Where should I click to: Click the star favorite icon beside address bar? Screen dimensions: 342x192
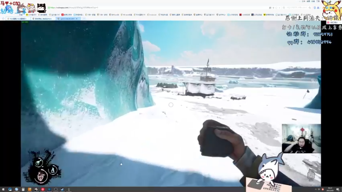276,8
